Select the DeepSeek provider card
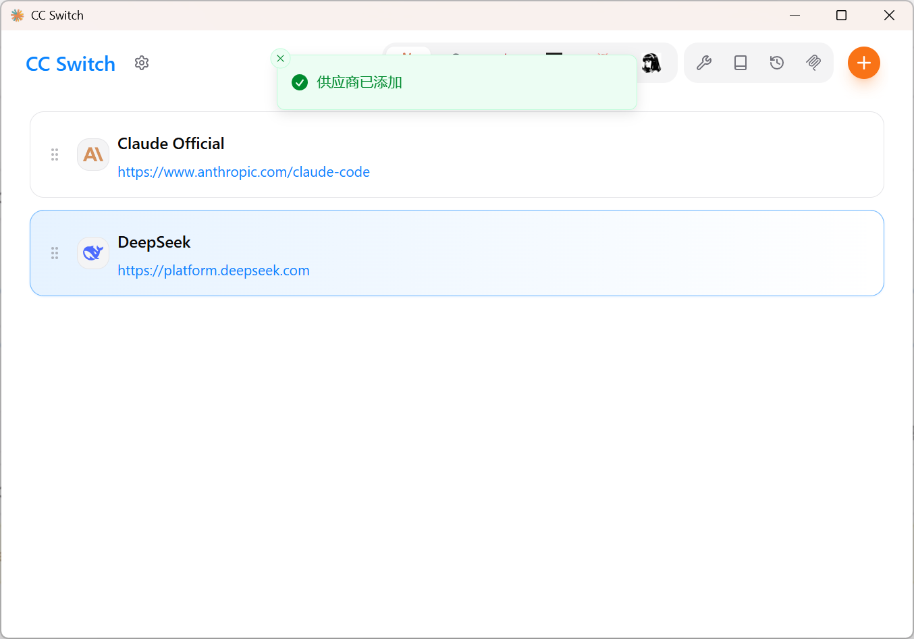The height and width of the screenshot is (639, 914). click(540, 253)
